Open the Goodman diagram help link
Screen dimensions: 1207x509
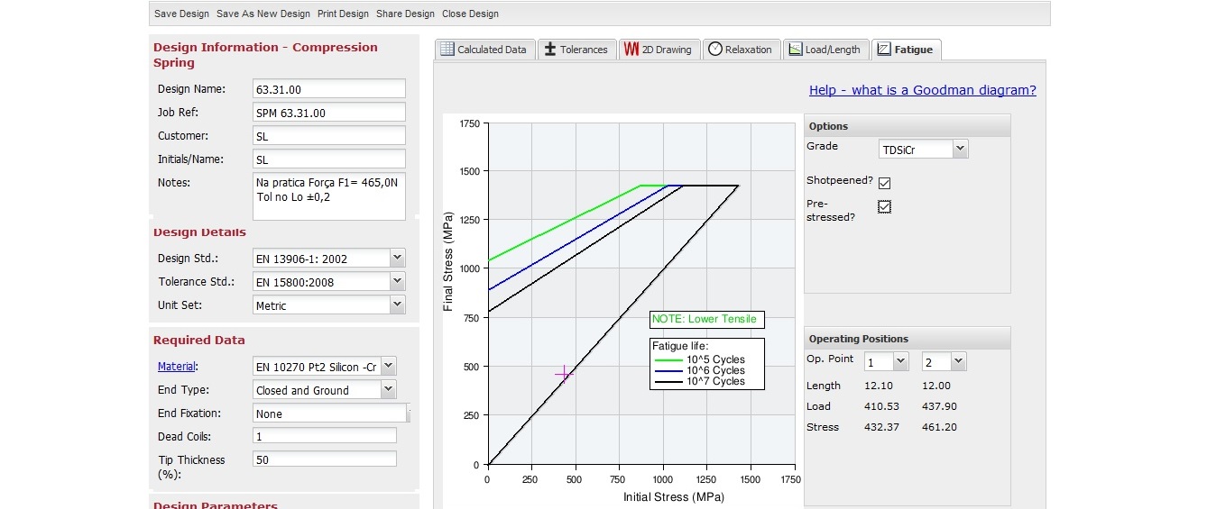pyautogui.click(x=922, y=90)
